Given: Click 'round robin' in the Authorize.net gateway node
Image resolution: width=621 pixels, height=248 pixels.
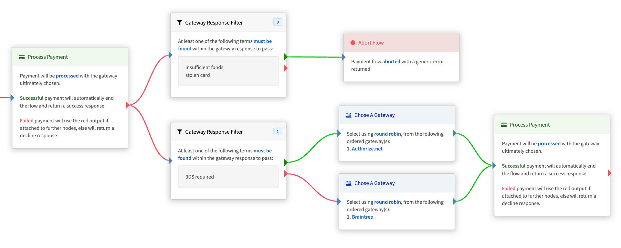Looking at the screenshot, I should pyautogui.click(x=387, y=134).
